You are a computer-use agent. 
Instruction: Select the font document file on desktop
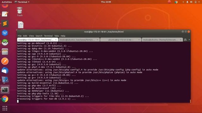[x=21, y=25]
